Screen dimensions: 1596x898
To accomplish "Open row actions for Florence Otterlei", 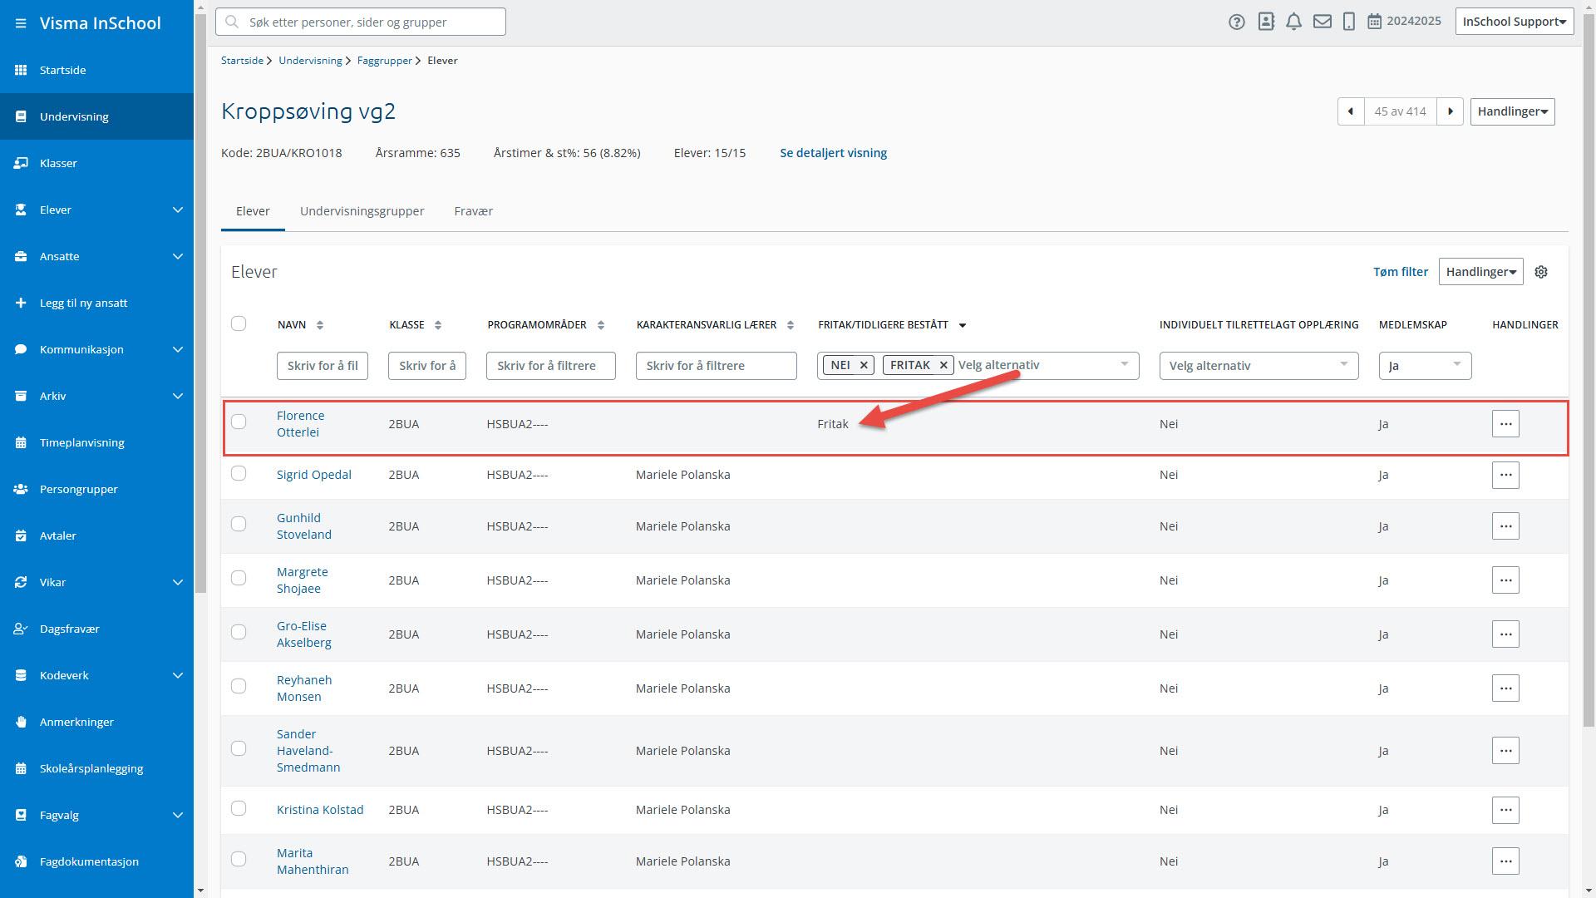I will click(x=1505, y=424).
